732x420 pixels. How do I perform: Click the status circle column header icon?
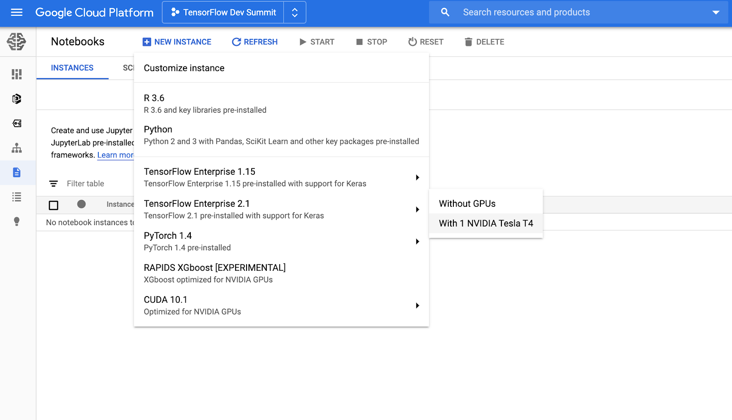click(81, 204)
